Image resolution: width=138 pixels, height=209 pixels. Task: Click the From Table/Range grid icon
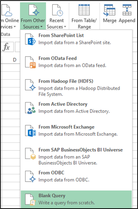pos(84,10)
